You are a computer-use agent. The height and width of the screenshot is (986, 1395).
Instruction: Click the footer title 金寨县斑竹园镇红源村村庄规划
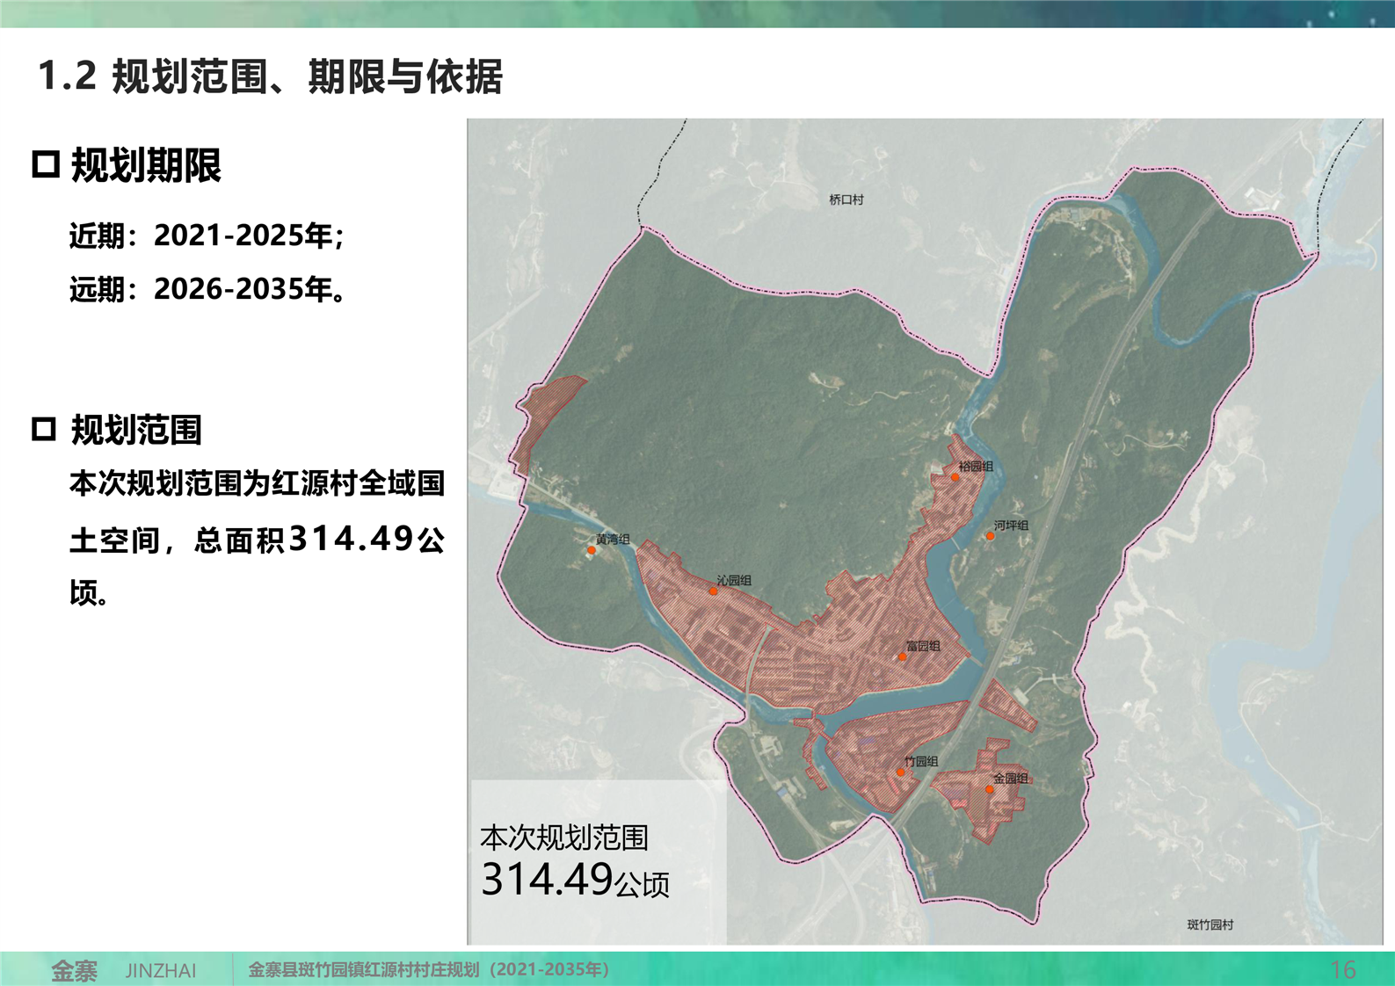tap(428, 969)
